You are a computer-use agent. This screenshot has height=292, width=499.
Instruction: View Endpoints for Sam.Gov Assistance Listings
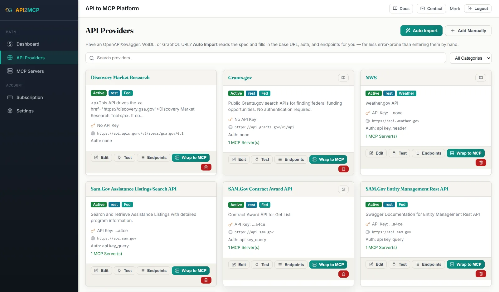(x=154, y=271)
